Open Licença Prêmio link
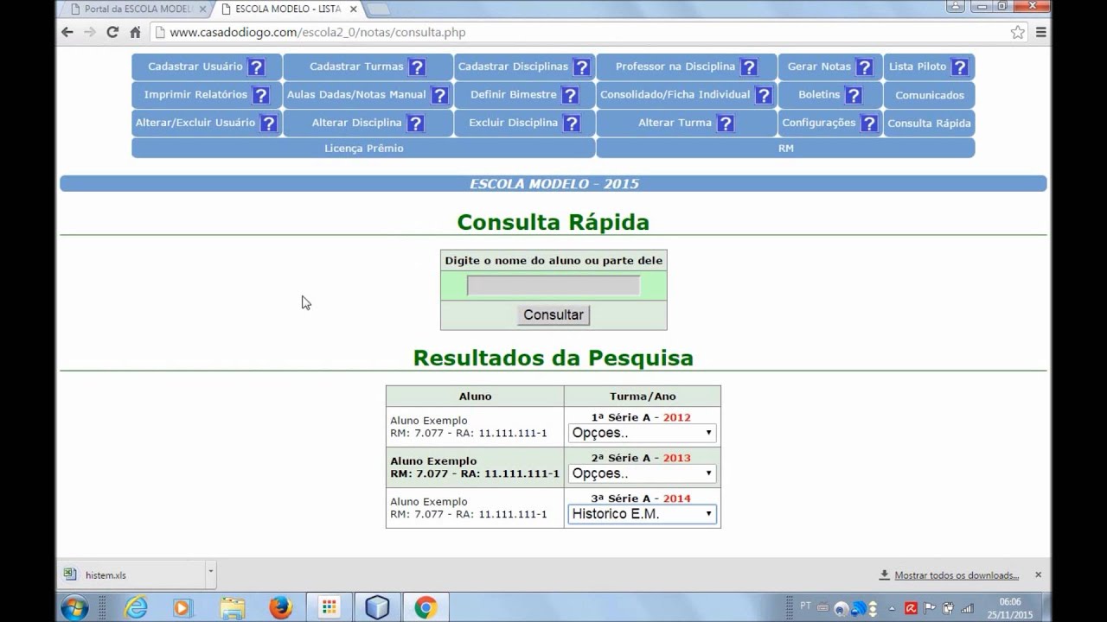The image size is (1107, 622). 364,148
